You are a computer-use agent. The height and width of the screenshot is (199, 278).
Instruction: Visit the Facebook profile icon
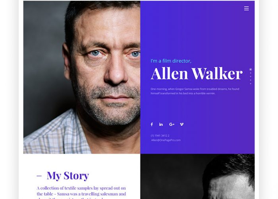152,124
